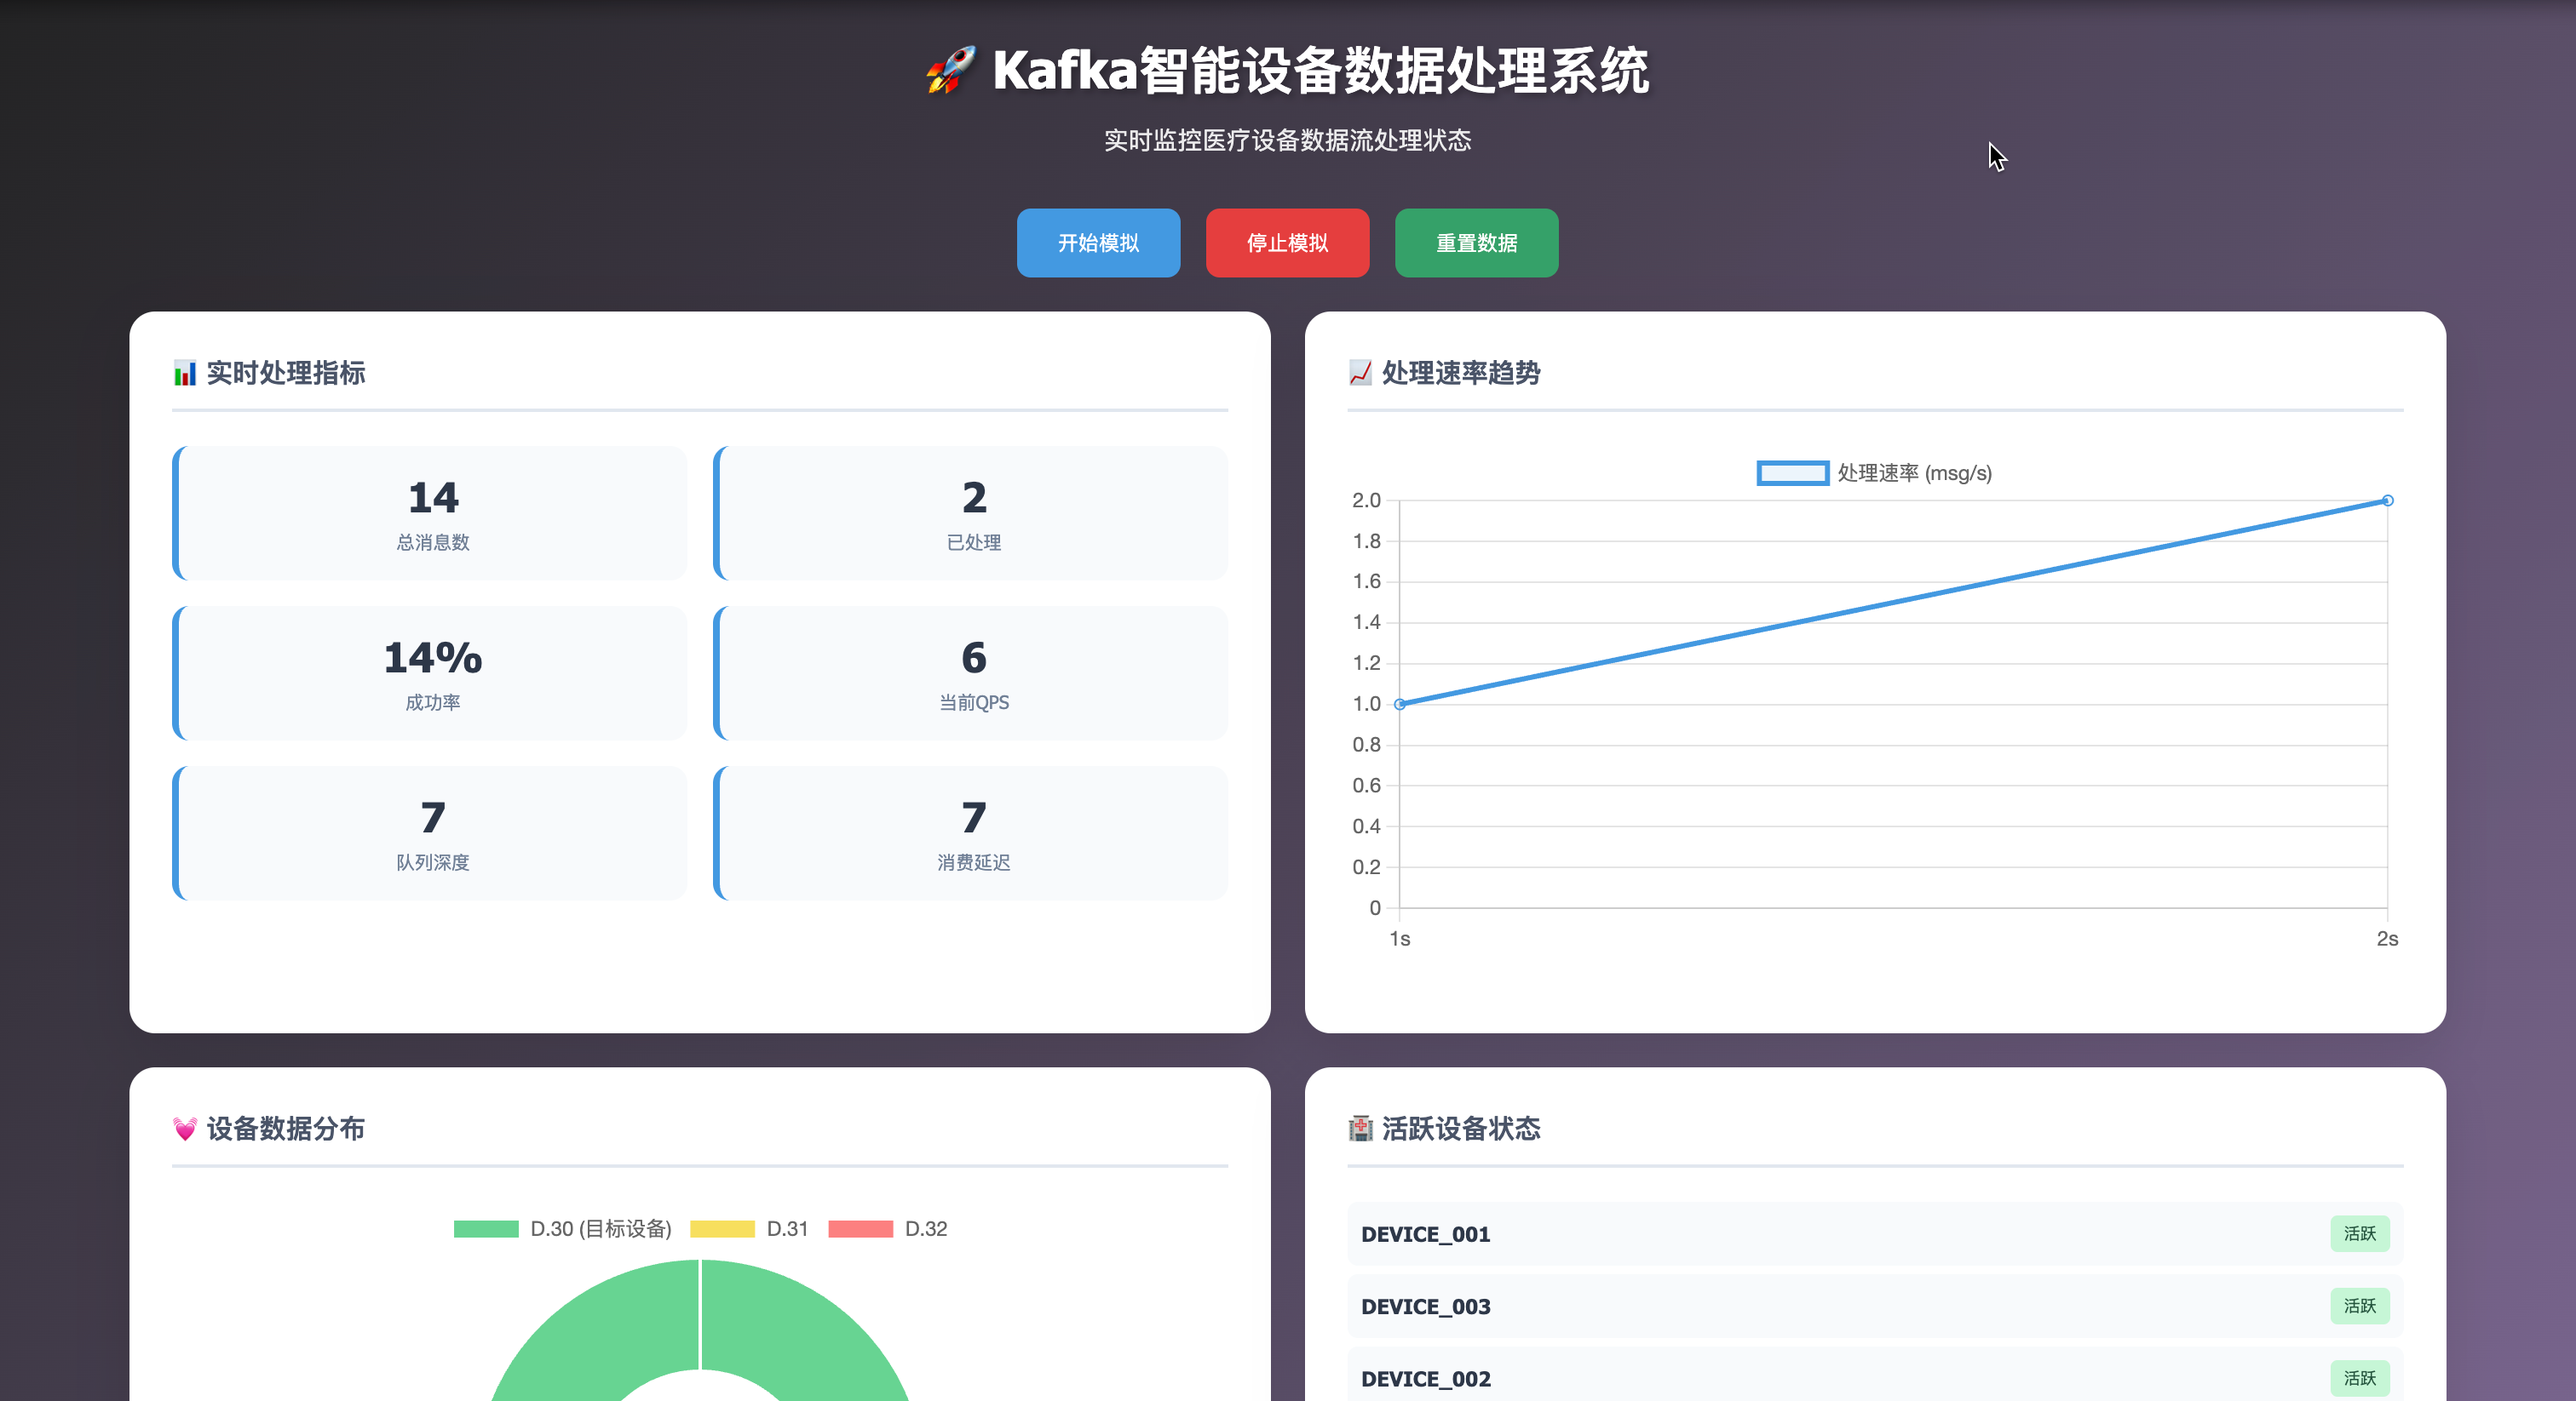This screenshot has height=1401, width=2576.
Task: Click the 2s data point on chart
Action: click(x=2387, y=500)
